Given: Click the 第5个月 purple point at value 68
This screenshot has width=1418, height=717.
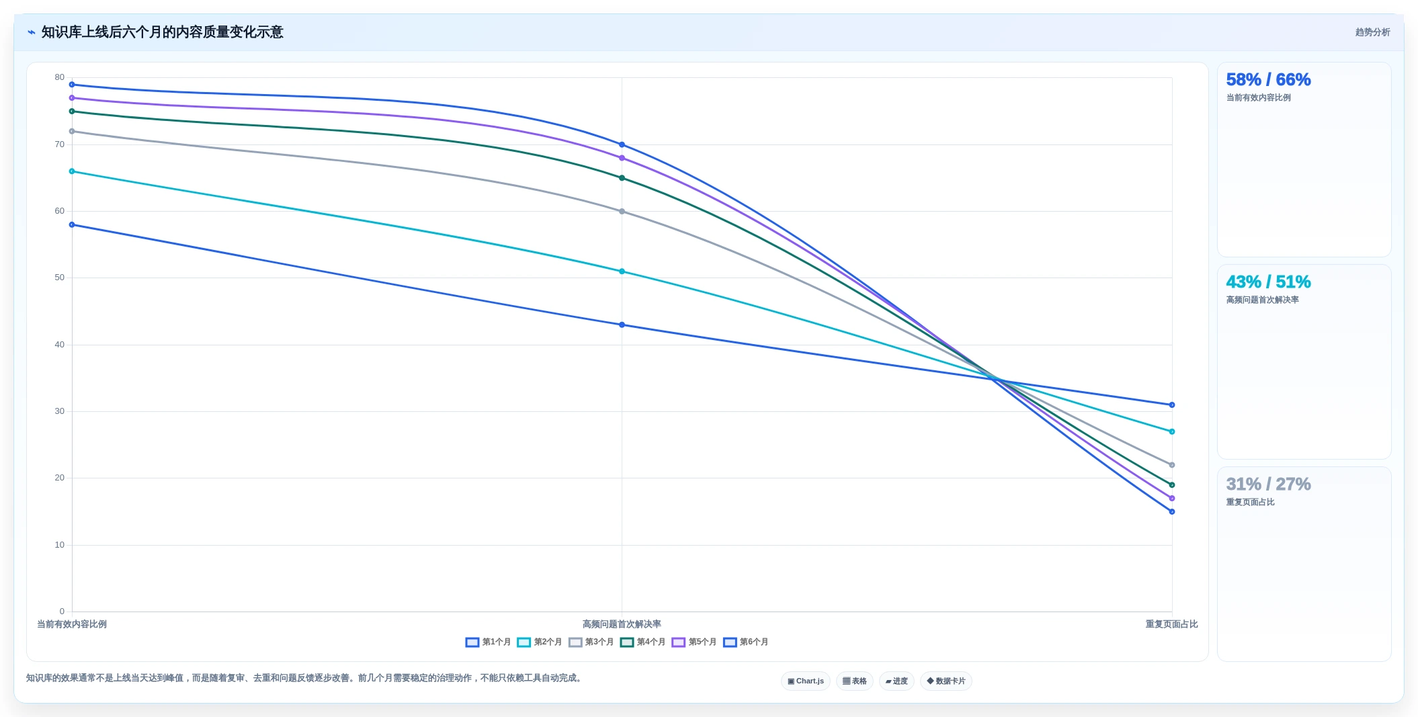Looking at the screenshot, I should (x=622, y=158).
